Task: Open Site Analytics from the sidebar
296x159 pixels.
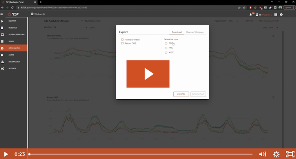Action: (x=14, y=48)
